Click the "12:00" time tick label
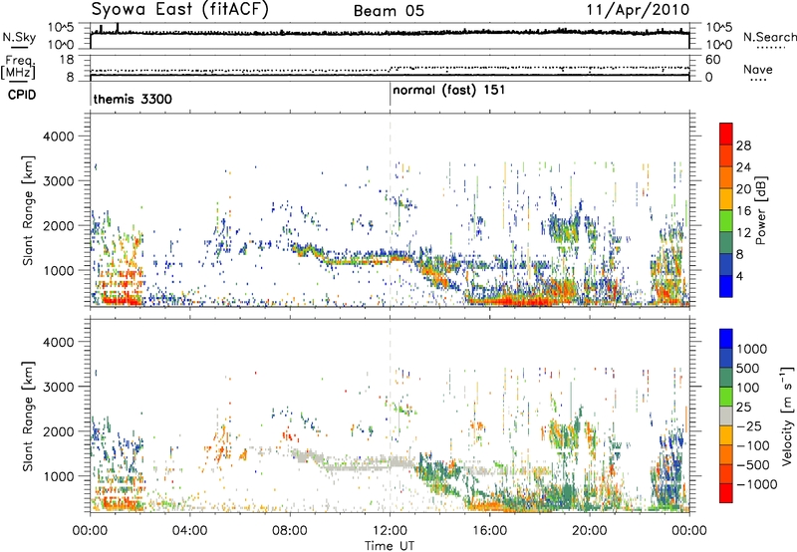 point(390,531)
